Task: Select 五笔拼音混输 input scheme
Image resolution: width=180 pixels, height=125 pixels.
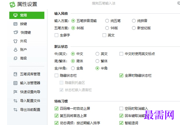Action: click(73, 21)
